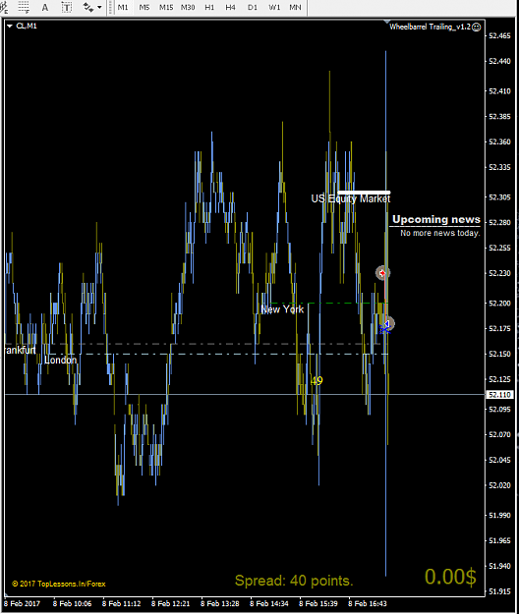Click the 8 Feb 14:34 time label
The image size is (519, 614).
click(268, 603)
